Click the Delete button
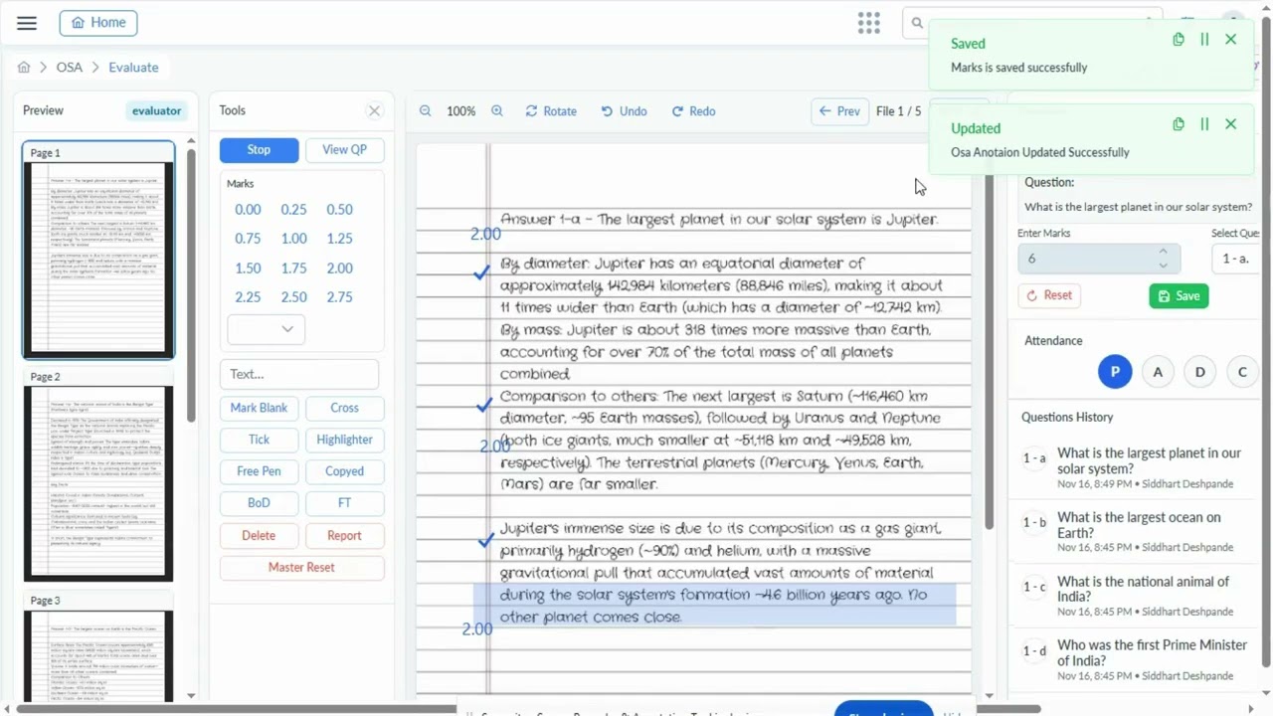 (x=259, y=535)
